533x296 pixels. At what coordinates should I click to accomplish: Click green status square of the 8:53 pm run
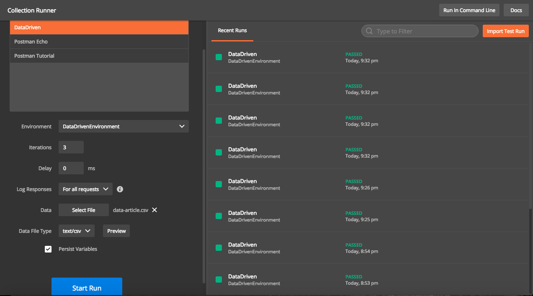[x=219, y=280]
